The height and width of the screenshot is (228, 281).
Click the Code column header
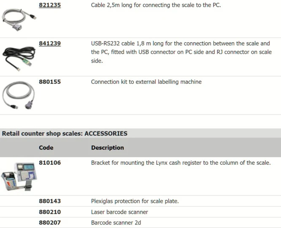(46, 148)
